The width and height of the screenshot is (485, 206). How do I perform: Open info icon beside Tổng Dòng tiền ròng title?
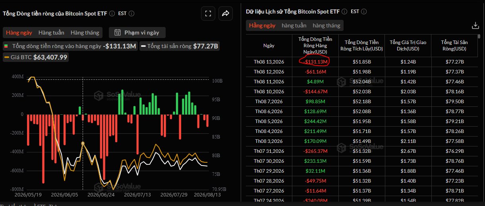(112, 13)
